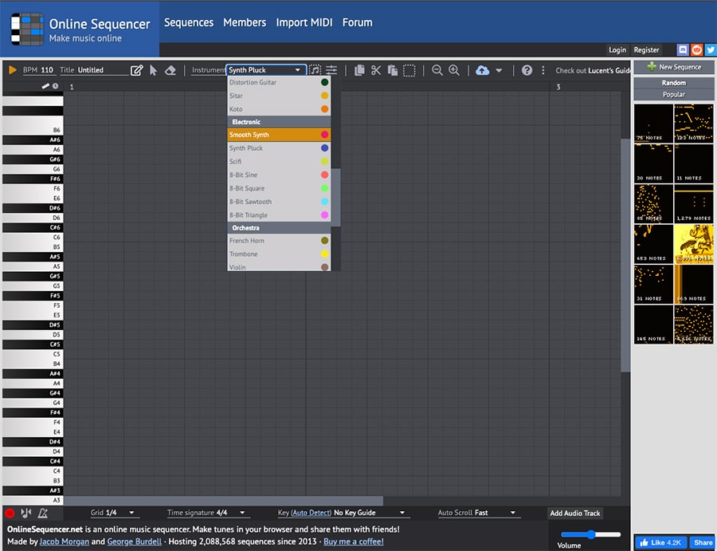Open the note settings sliders icon
The width and height of the screenshot is (717, 551).
point(333,70)
